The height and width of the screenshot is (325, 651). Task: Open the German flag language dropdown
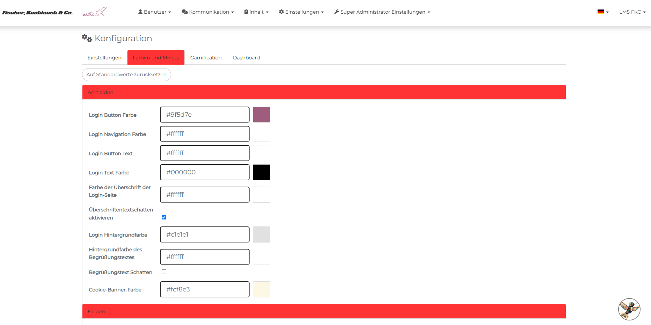point(603,12)
